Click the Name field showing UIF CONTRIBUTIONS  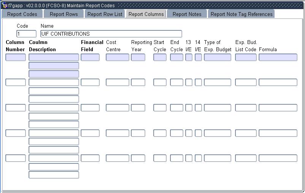click(x=111, y=34)
